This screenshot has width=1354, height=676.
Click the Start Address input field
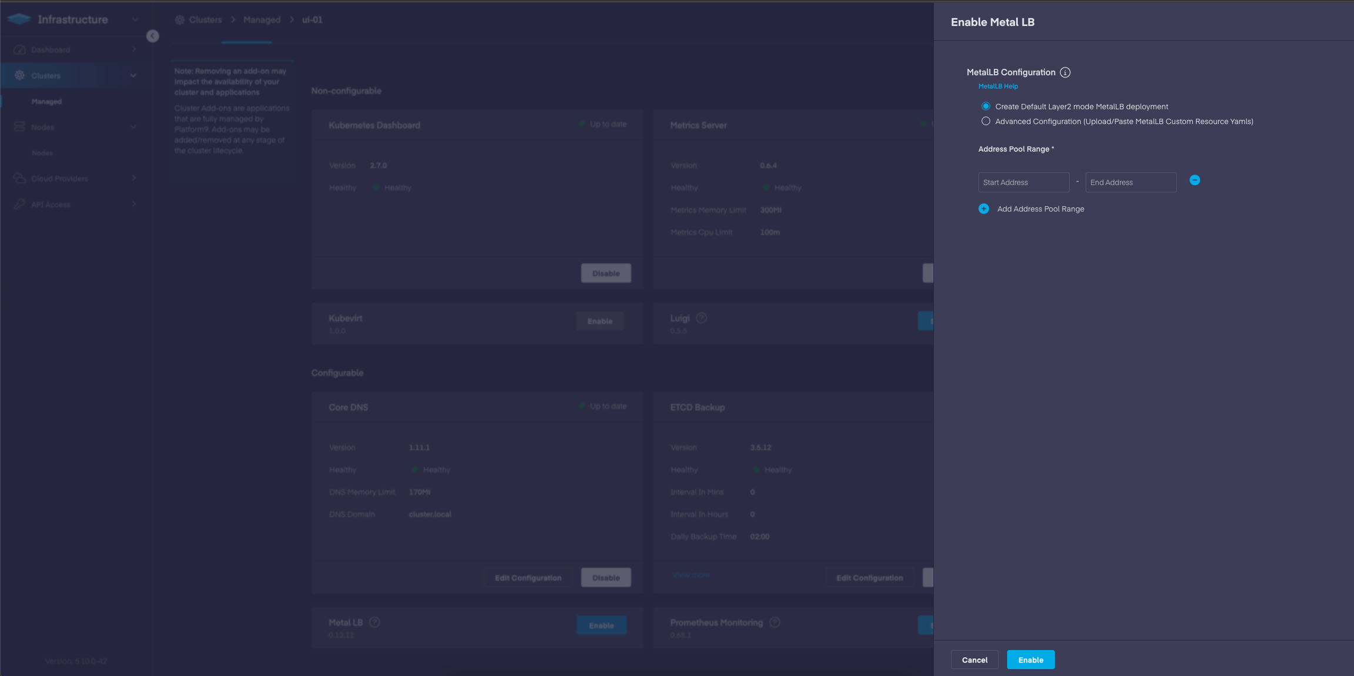click(x=1023, y=182)
